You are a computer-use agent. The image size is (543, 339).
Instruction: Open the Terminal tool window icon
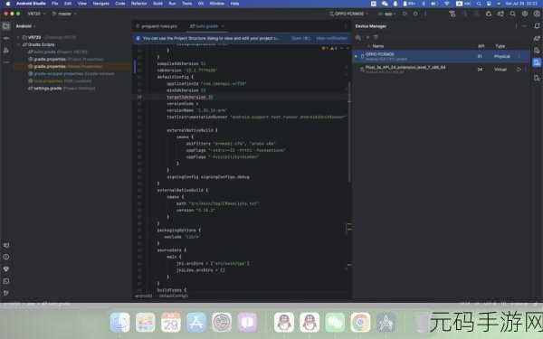pyautogui.click(x=6, y=281)
